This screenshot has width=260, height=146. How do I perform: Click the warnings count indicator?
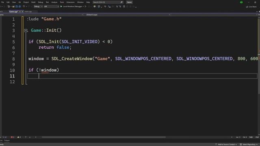pyautogui.click(x=19, y=137)
